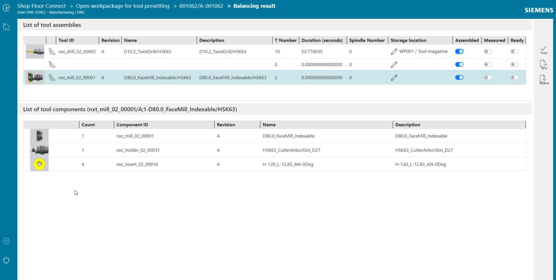Select the nxc_insert_02_00016 insert thumbnail

(x=39, y=164)
